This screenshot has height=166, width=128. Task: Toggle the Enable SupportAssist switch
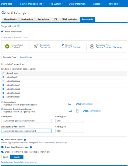click(3, 31)
